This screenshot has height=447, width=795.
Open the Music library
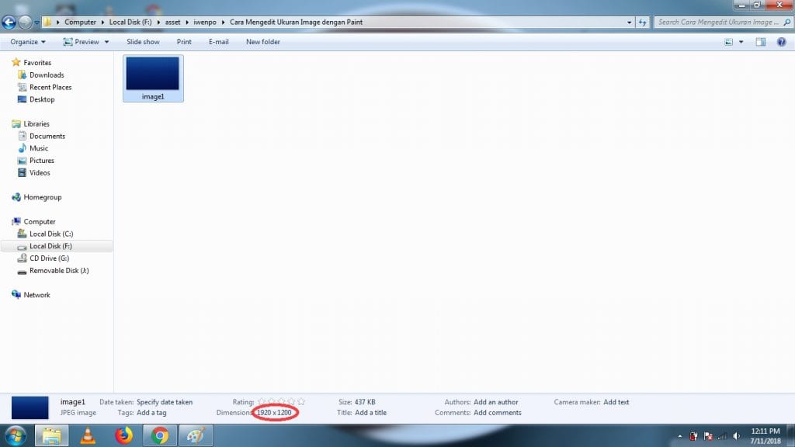(x=39, y=148)
